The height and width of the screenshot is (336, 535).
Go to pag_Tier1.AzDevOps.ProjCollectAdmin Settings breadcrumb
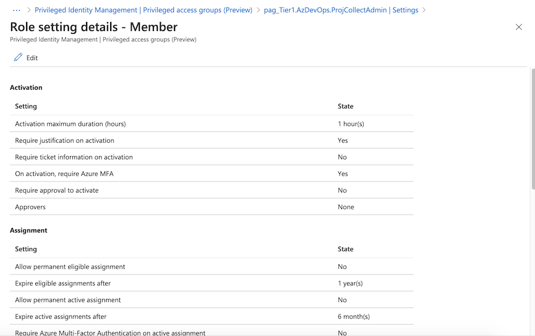pos(341,10)
